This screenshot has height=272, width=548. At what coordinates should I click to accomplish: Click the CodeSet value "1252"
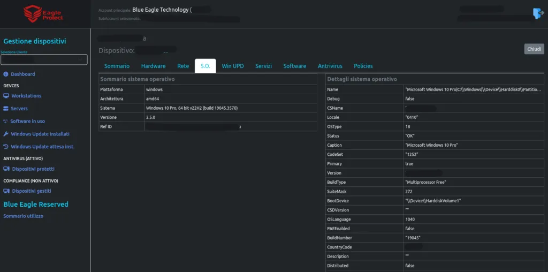[412, 155]
